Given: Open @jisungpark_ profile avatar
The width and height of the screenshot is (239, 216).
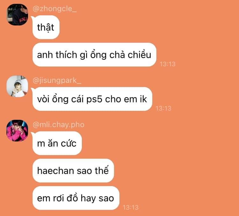Looking at the screenshot, I should pyautogui.click(x=17, y=86).
